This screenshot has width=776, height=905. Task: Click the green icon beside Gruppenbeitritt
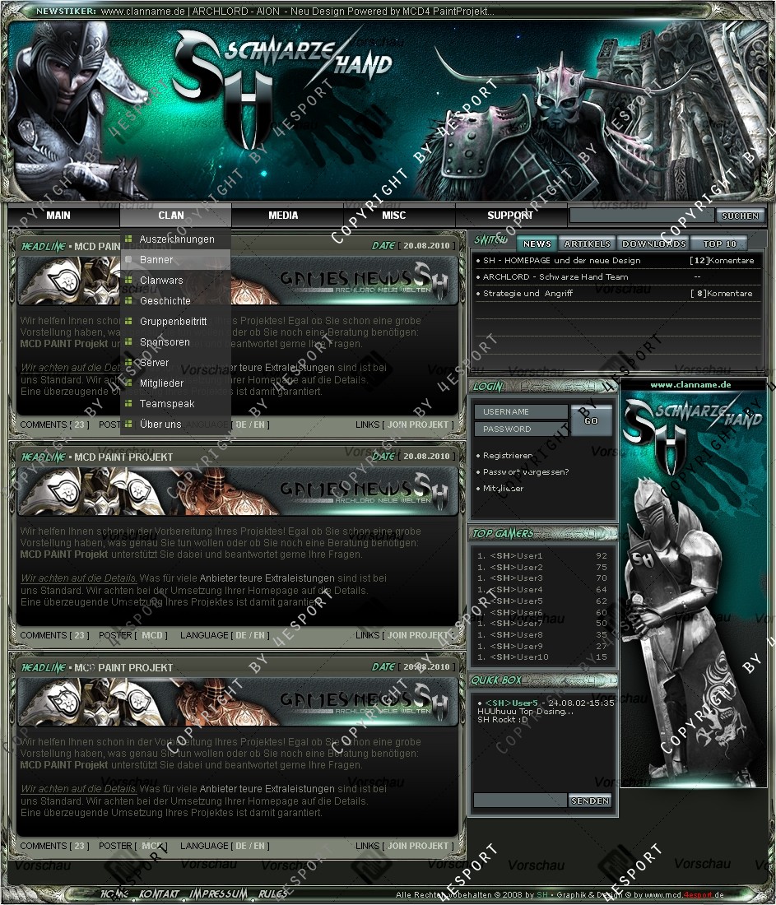click(x=128, y=322)
